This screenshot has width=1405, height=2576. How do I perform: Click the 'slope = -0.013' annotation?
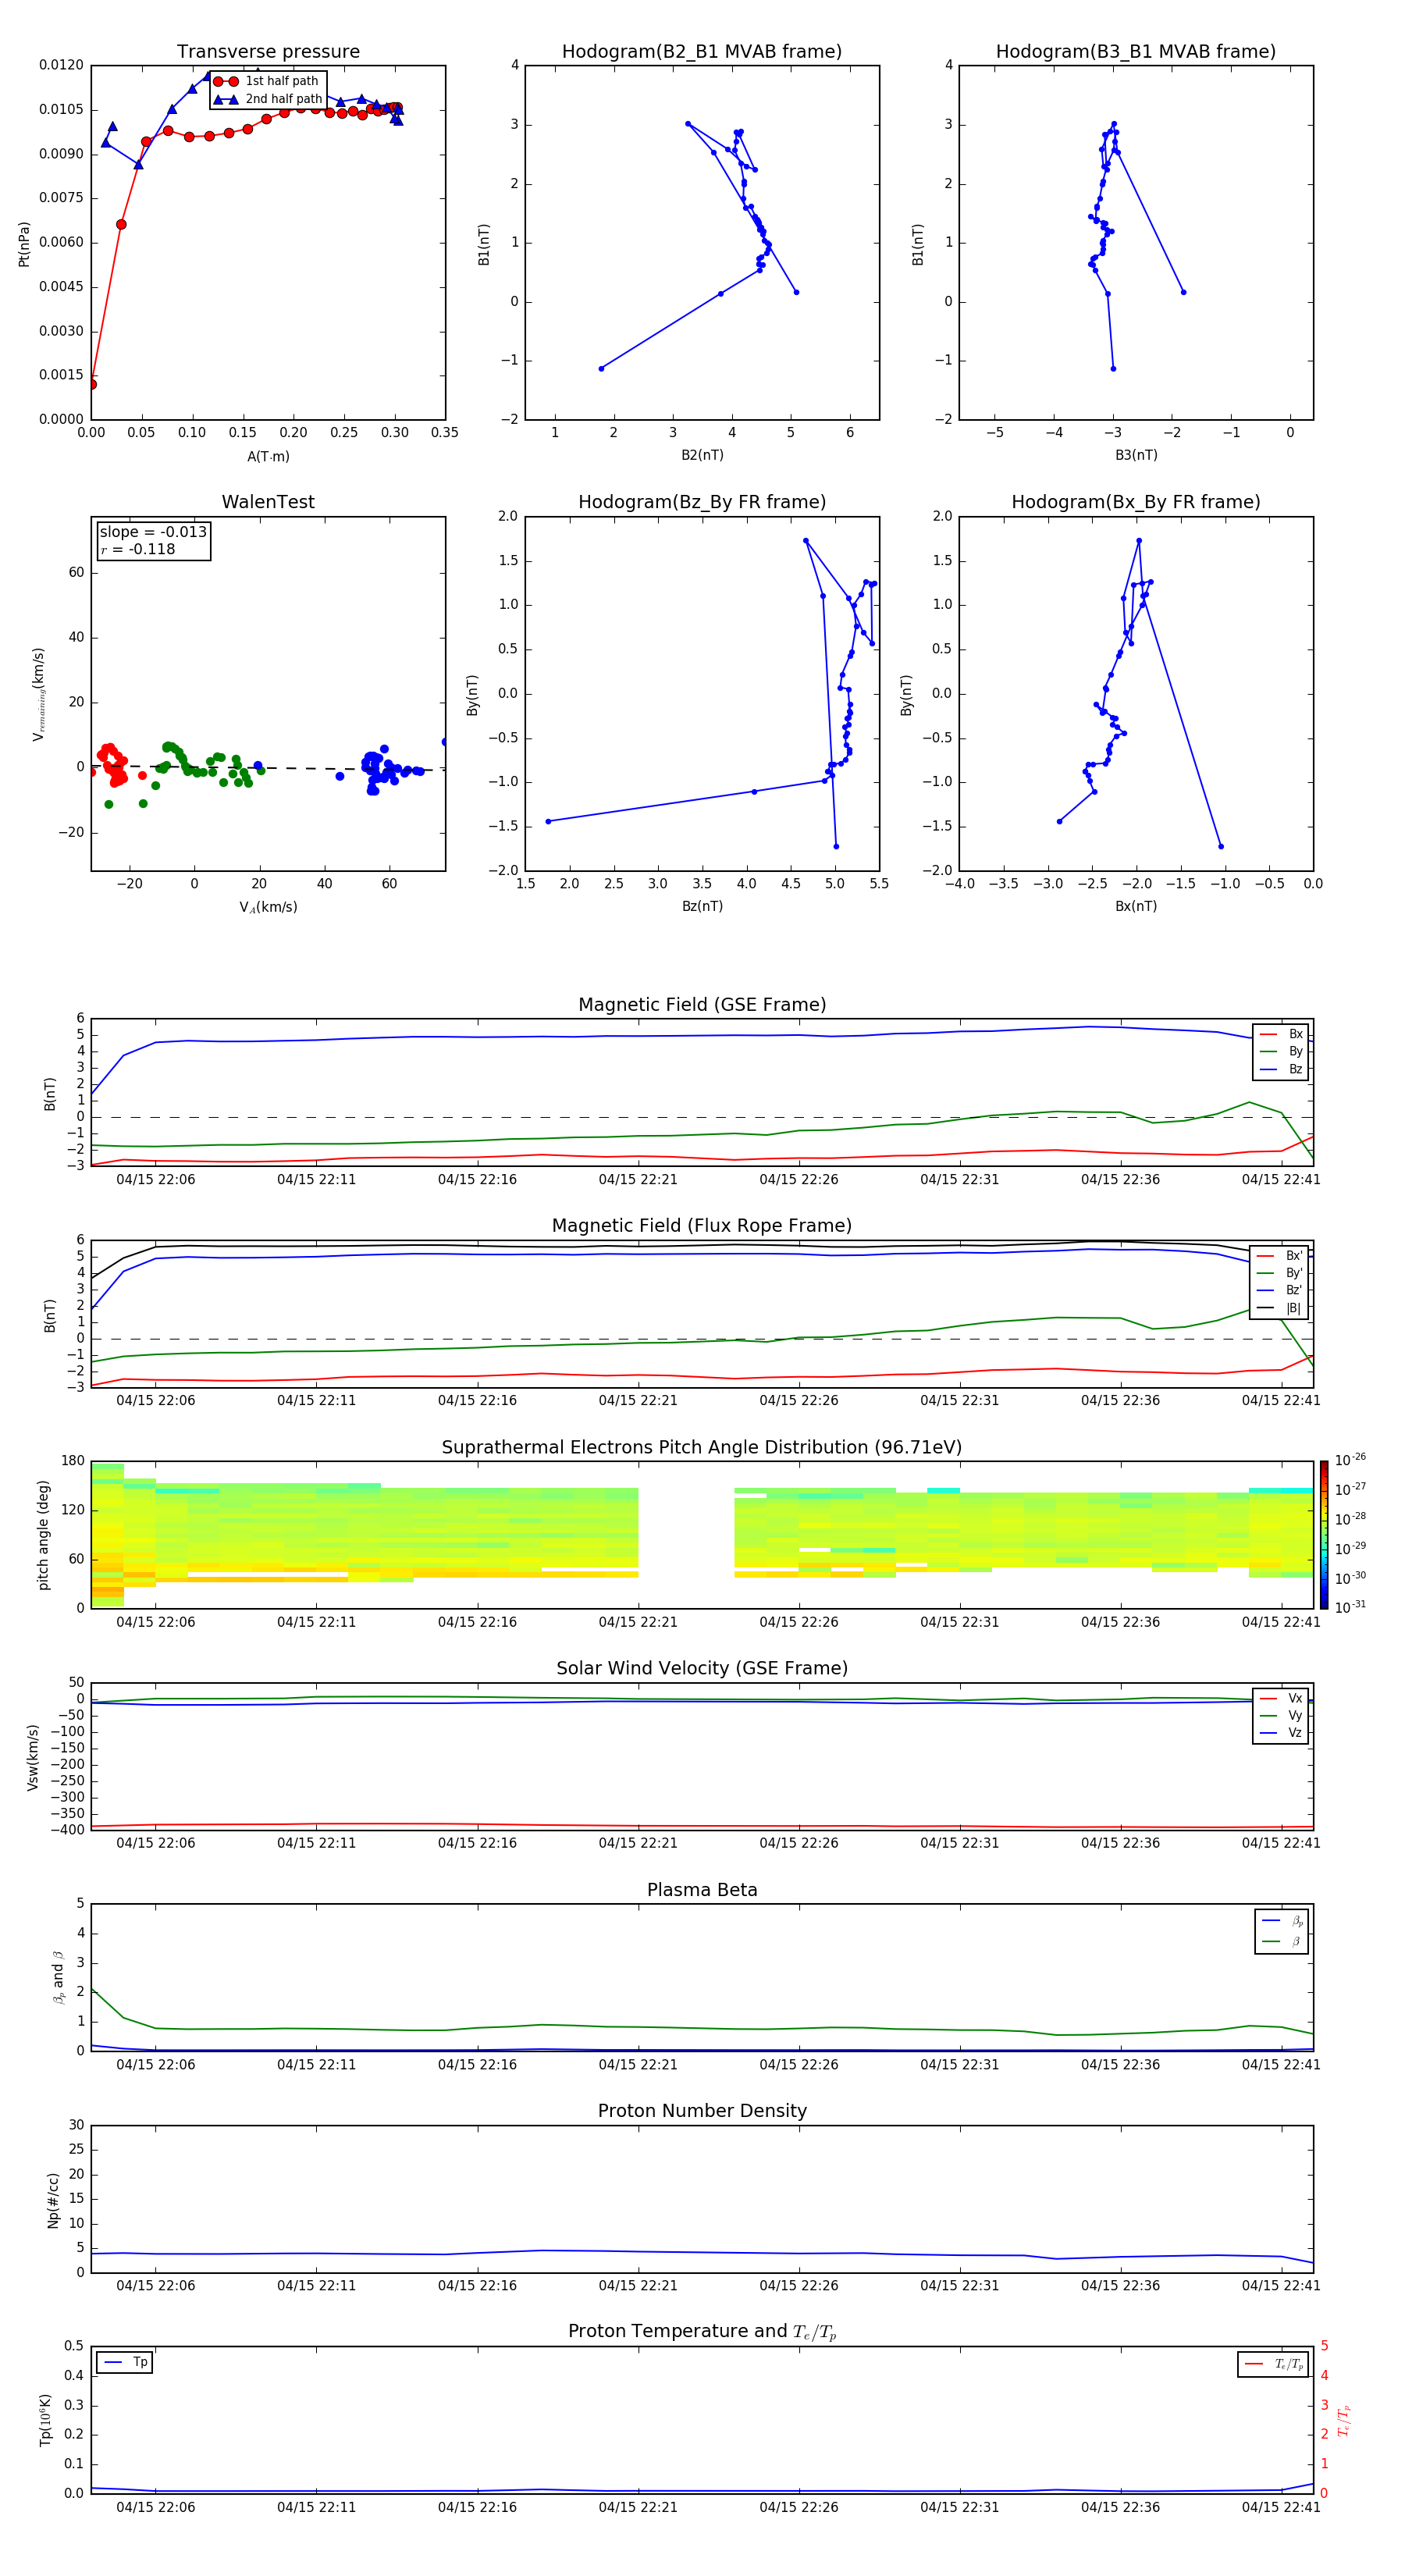click(153, 532)
